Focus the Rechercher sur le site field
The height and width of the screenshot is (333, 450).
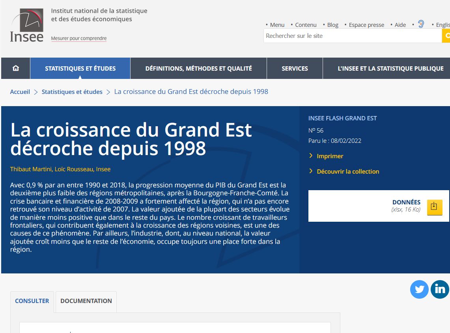click(x=353, y=36)
